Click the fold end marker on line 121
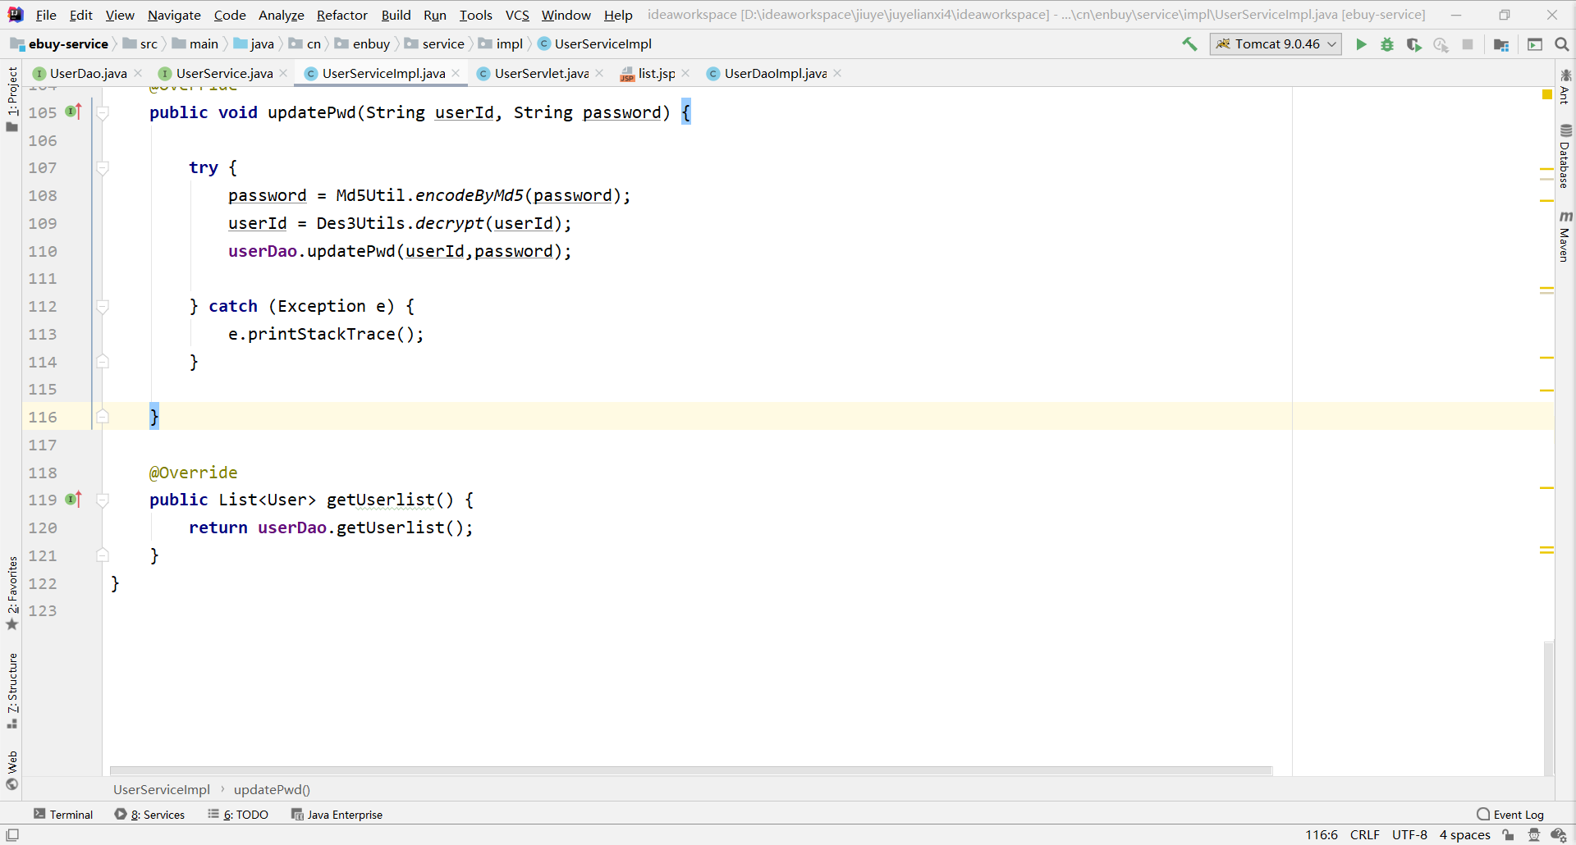Image resolution: width=1576 pixels, height=845 pixels. coord(103,555)
